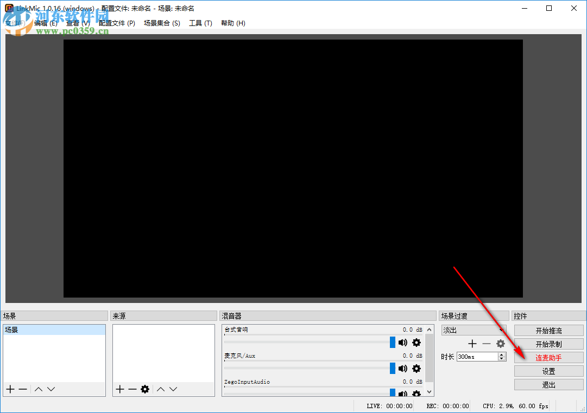This screenshot has height=413, width=587.
Task: Click mixer scrollbar down arrow
Action: click(430, 392)
